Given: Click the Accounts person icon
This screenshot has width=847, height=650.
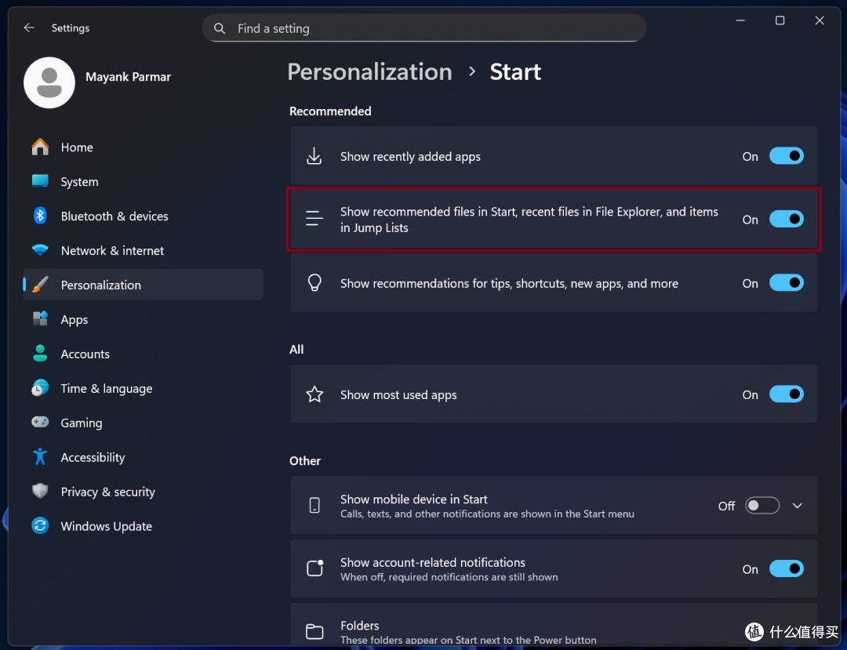Looking at the screenshot, I should [x=40, y=354].
